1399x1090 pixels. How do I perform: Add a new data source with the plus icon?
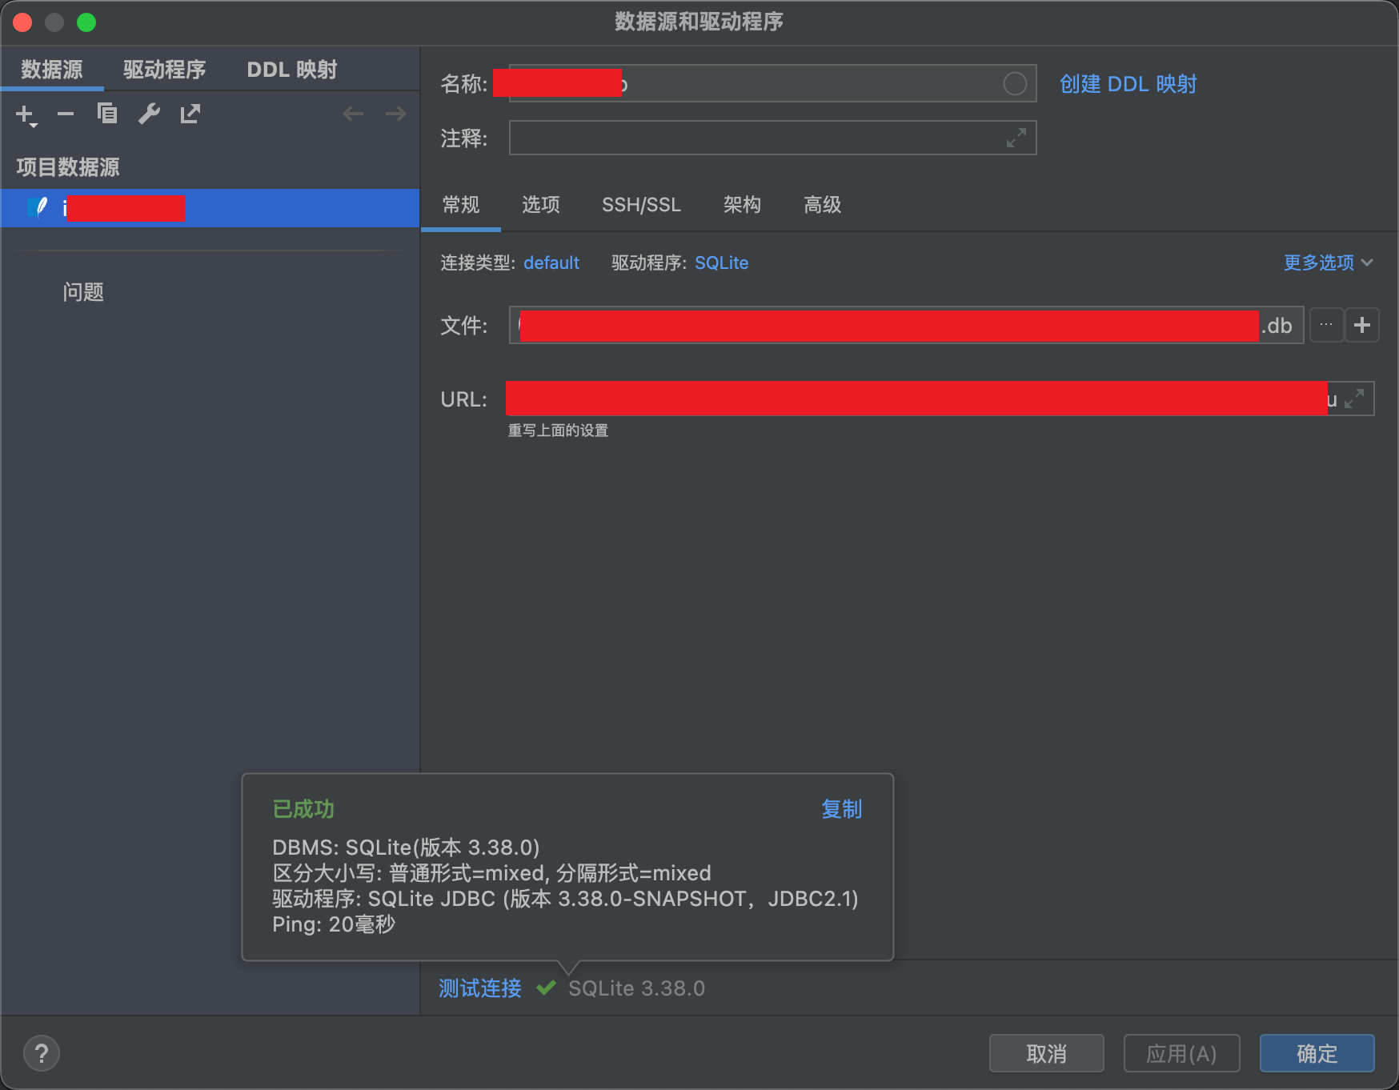(23, 114)
